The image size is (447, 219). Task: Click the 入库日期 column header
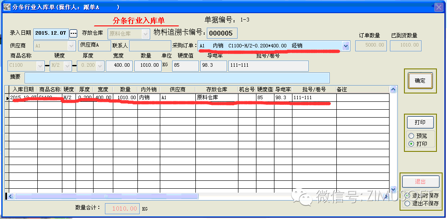(22, 90)
